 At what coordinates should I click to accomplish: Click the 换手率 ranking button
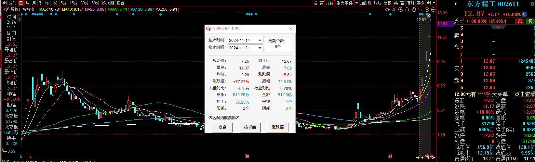pyautogui.click(x=250, y=127)
